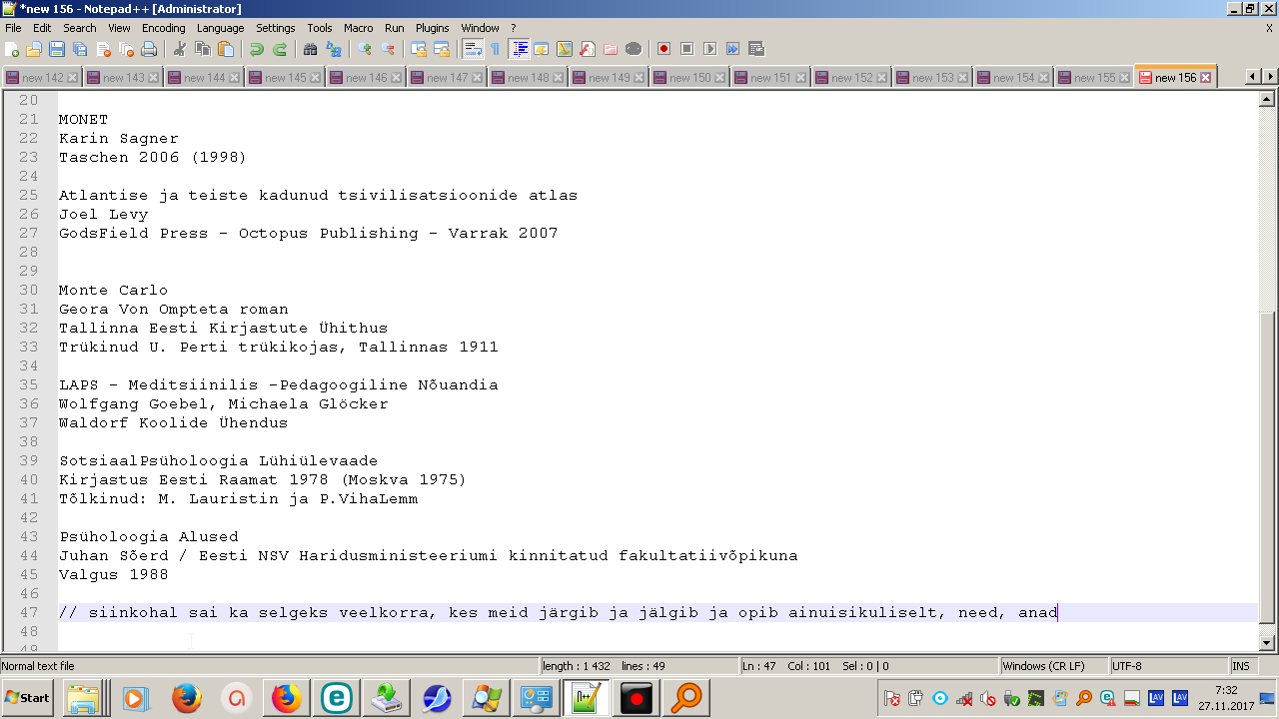Viewport: 1279px width, 719px height.
Task: Click the Copy toolbar icon
Action: point(203,49)
